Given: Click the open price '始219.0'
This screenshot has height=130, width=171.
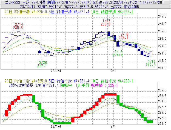Looking at the screenshot, I should pyautogui.click(x=56, y=7).
